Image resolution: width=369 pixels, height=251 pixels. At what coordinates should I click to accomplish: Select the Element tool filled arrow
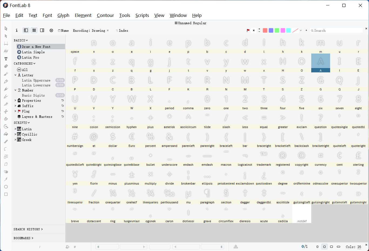(x=6, y=36)
